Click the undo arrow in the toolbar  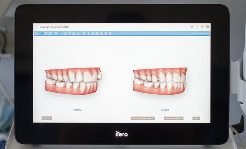click(56, 33)
